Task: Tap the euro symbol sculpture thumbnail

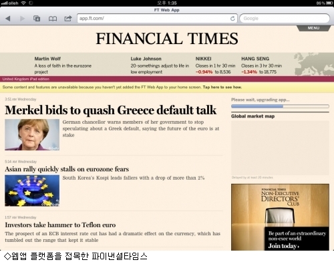Action: coord(32,190)
